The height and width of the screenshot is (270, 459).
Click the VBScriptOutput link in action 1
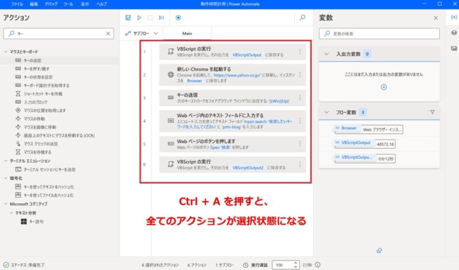[247, 54]
